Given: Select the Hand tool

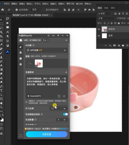Looking at the screenshot, I should tap(1, 103).
